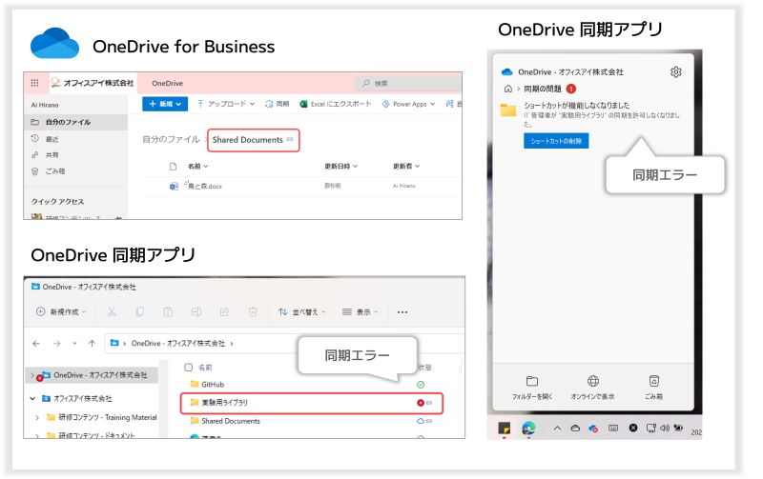Image resolution: width=763 pixels, height=479 pixels.
Task: Toggle the select-all checkbox next to 名前
Action: (x=188, y=368)
